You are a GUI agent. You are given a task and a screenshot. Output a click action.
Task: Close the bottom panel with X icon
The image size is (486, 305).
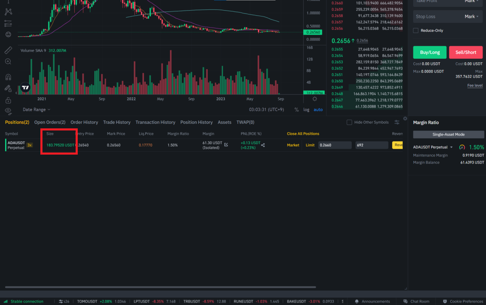click(x=405, y=118)
